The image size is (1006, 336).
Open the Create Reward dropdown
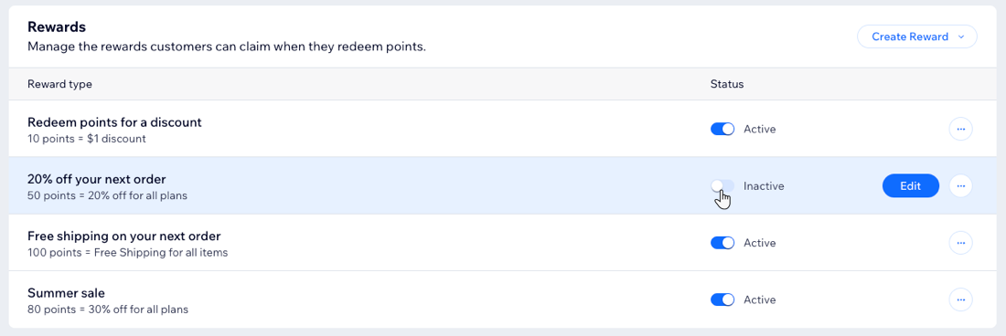click(916, 37)
